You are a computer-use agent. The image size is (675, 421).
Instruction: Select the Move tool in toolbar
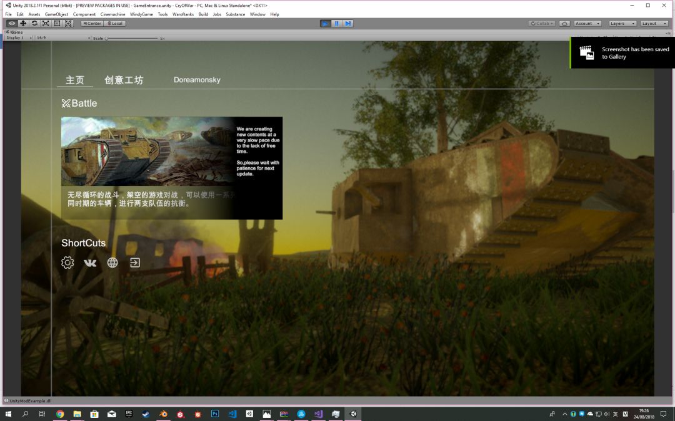click(x=23, y=24)
